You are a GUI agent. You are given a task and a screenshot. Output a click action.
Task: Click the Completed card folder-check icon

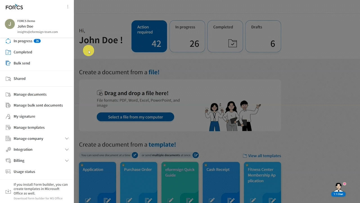pyautogui.click(x=233, y=43)
